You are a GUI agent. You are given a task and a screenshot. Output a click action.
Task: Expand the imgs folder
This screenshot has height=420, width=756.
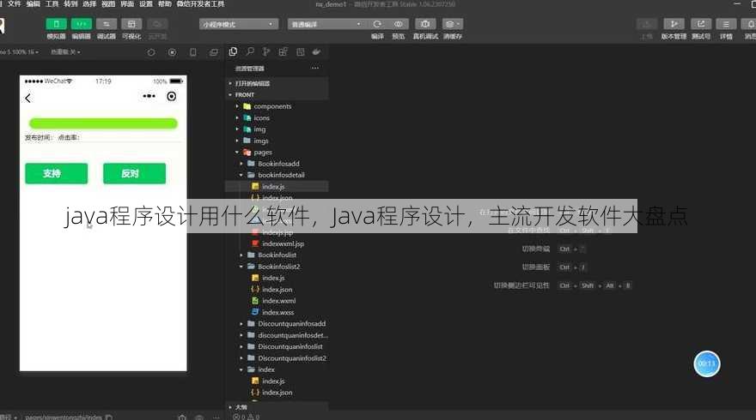(277, 141)
